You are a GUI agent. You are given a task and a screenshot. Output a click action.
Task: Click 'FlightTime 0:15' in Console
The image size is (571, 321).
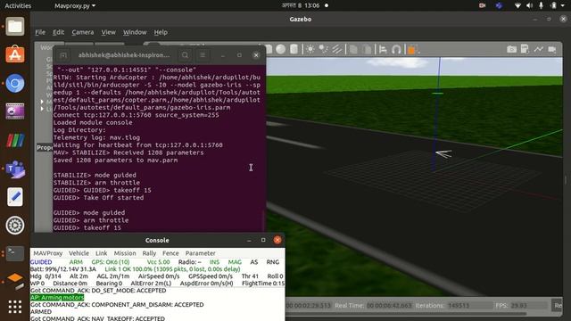tap(263, 284)
